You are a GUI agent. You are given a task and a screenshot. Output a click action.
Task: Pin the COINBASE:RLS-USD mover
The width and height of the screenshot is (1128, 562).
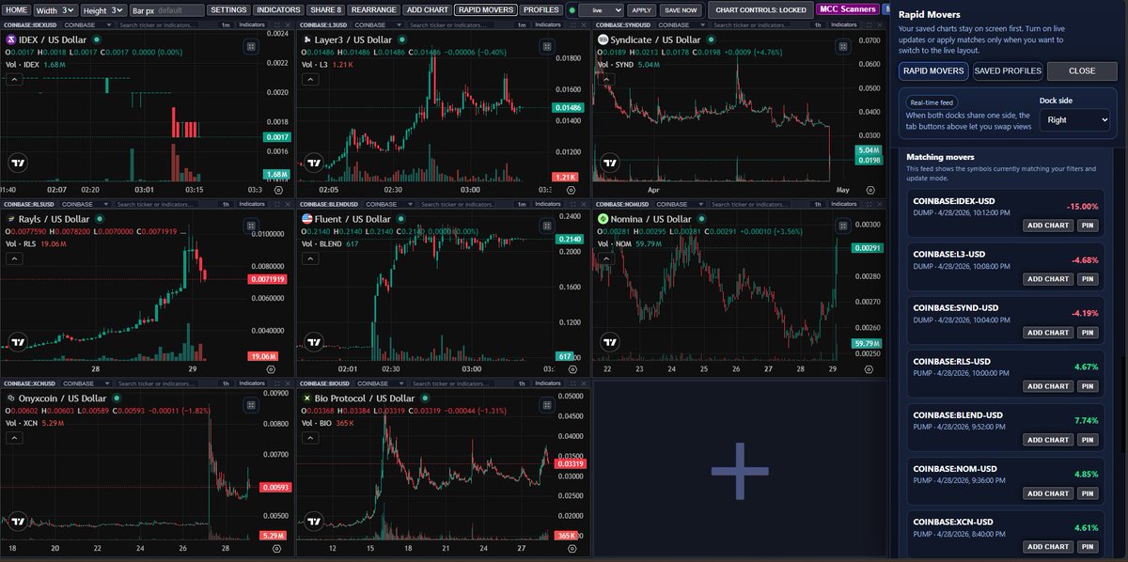click(1088, 386)
